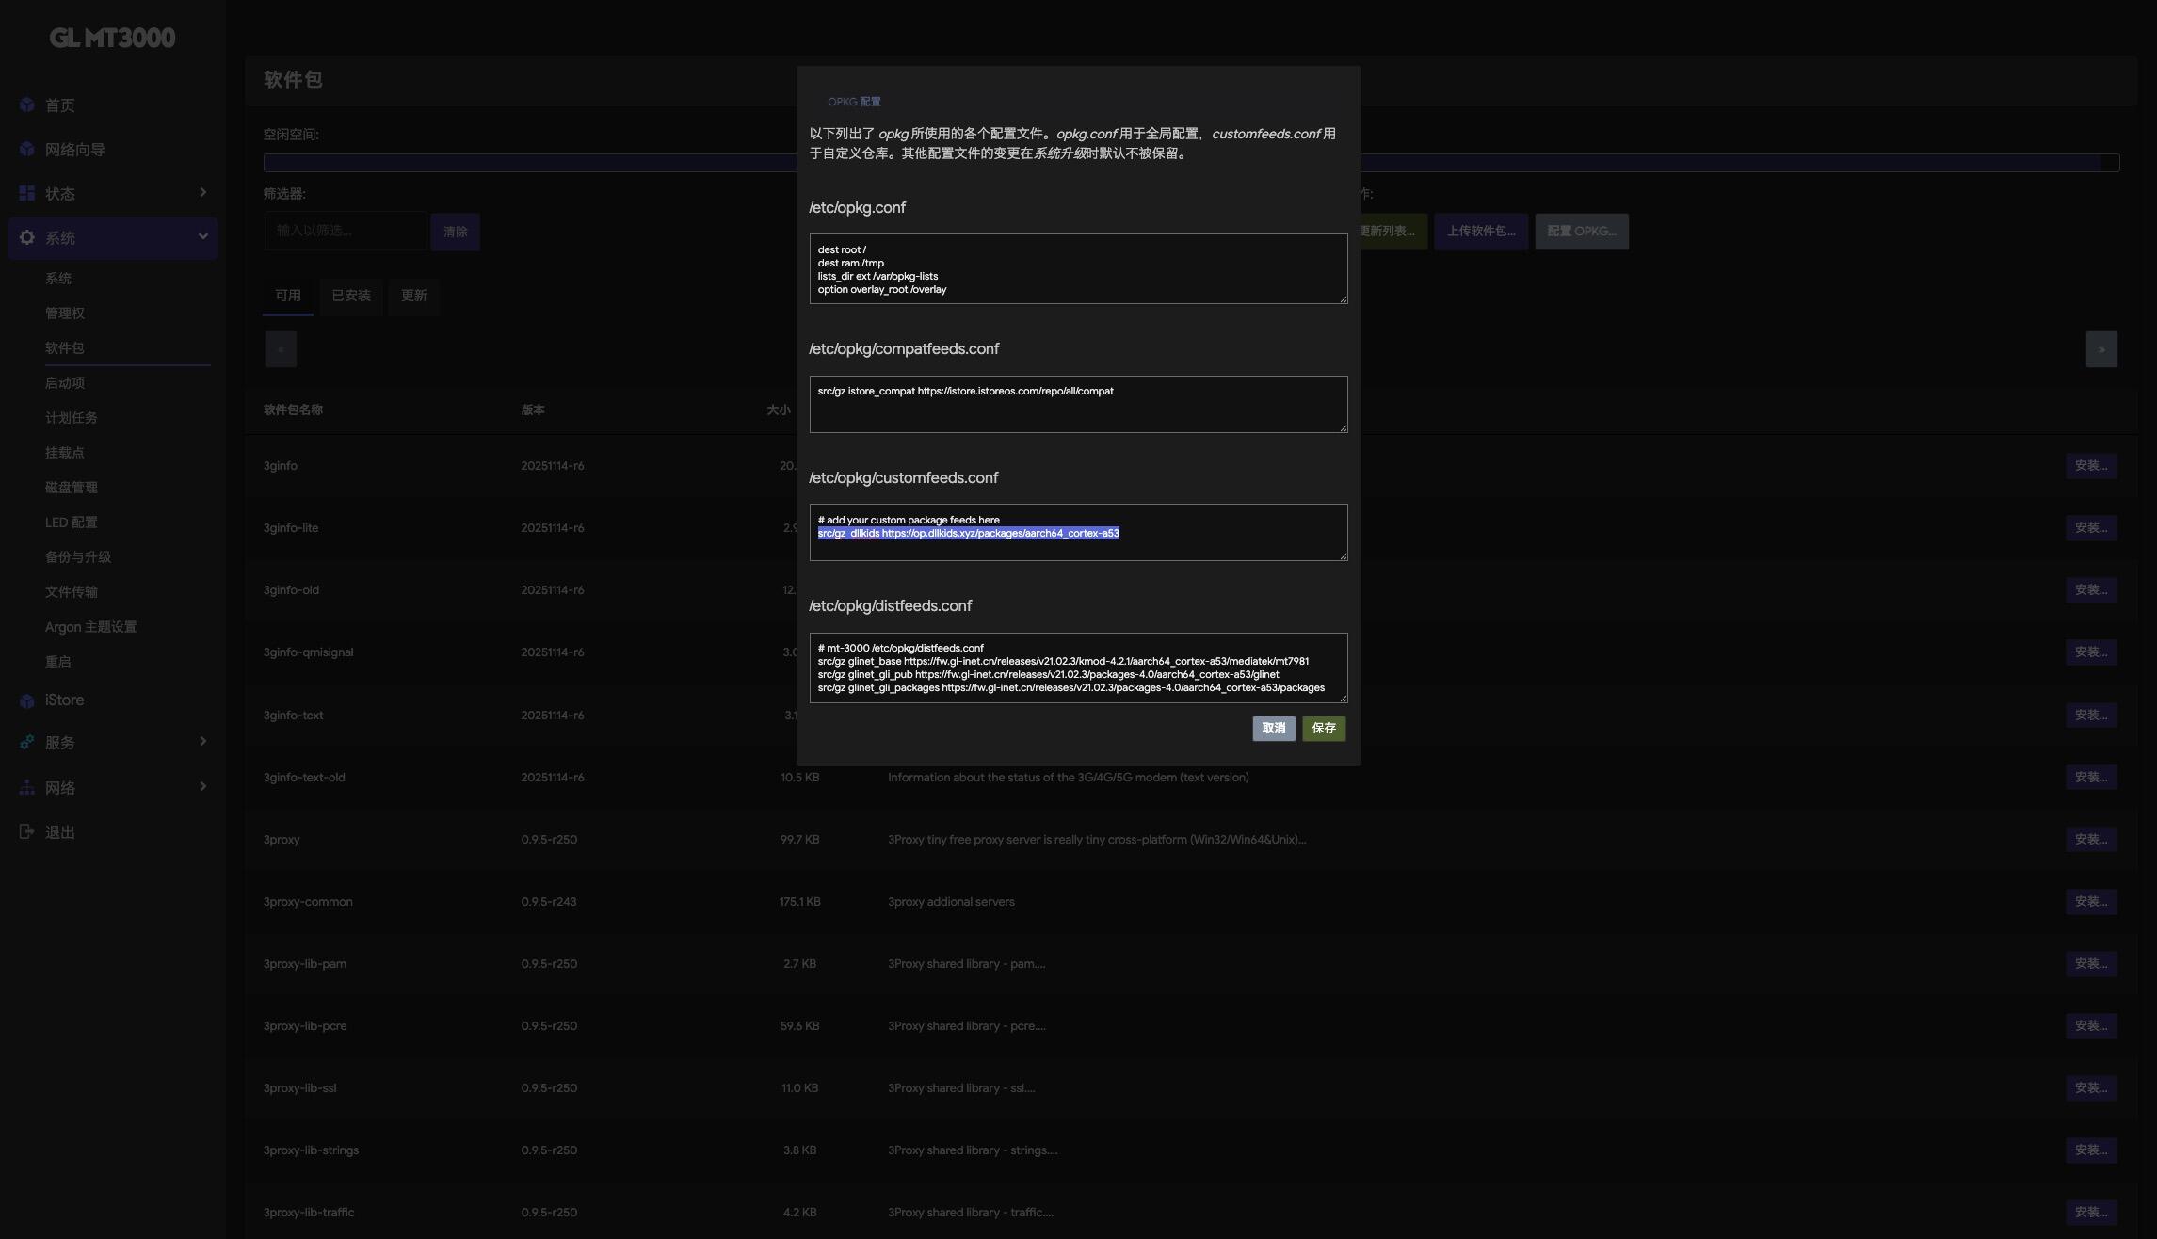The width and height of the screenshot is (2157, 1239).
Task: Click the 状态 status grid icon
Action: [26, 193]
